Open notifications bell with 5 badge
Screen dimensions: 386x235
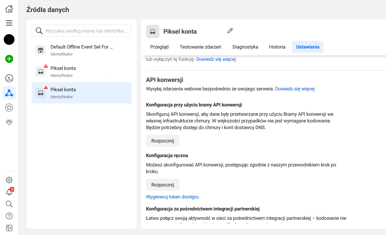[9, 192]
